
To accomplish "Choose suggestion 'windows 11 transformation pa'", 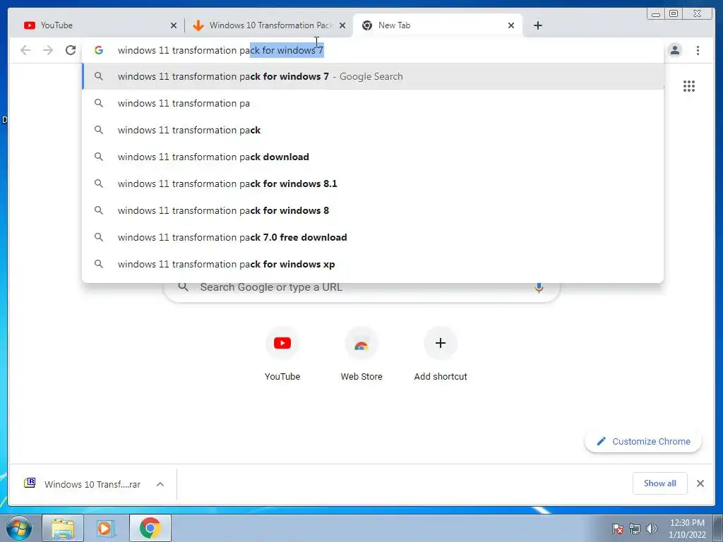I will coord(373,103).
